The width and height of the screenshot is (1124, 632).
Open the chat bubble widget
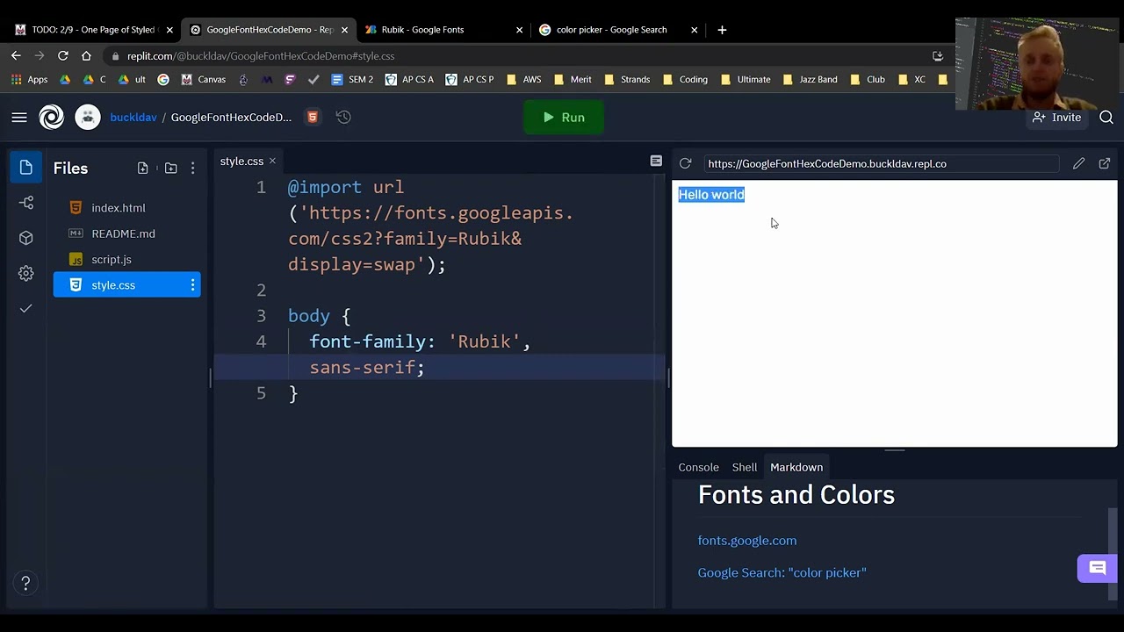1098,569
